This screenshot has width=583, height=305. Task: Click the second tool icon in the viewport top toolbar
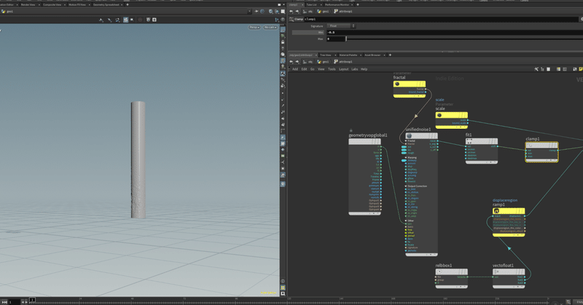click(x=110, y=20)
